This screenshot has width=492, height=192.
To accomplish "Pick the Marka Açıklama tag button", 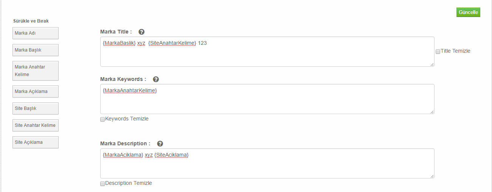I will point(36,91).
